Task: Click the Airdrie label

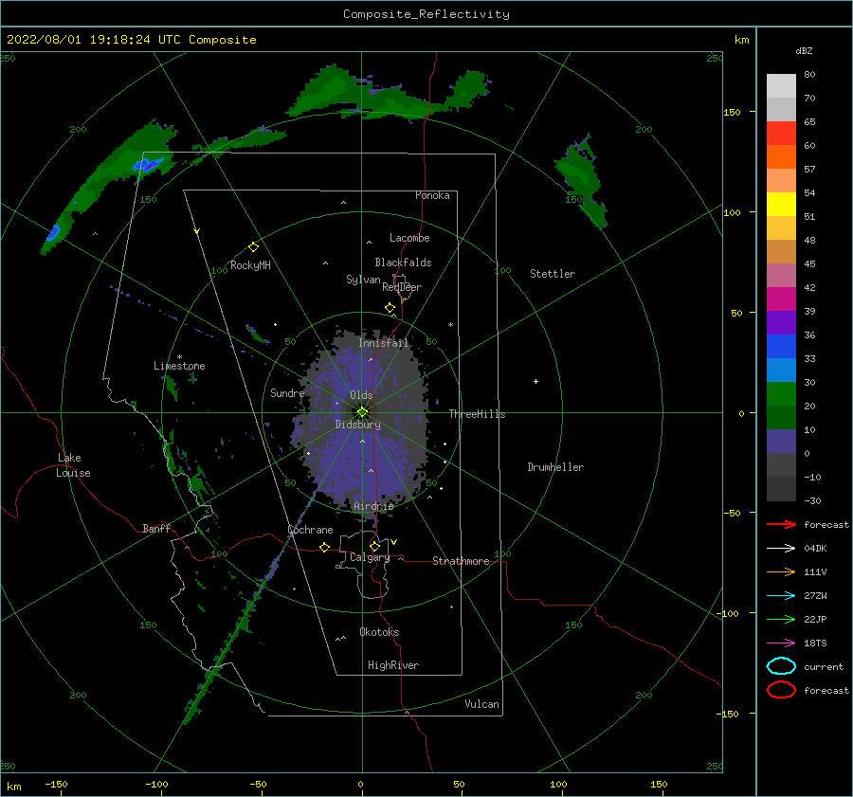Action: pos(373,506)
